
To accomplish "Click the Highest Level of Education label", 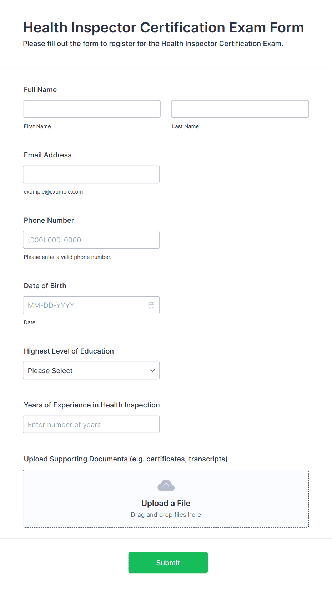I will (x=69, y=351).
